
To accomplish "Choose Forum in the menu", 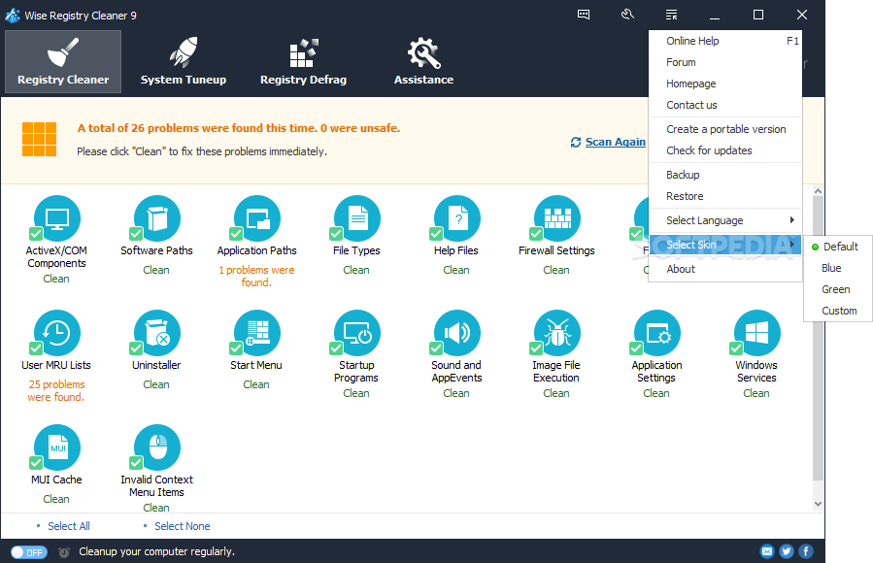I will 725,62.
